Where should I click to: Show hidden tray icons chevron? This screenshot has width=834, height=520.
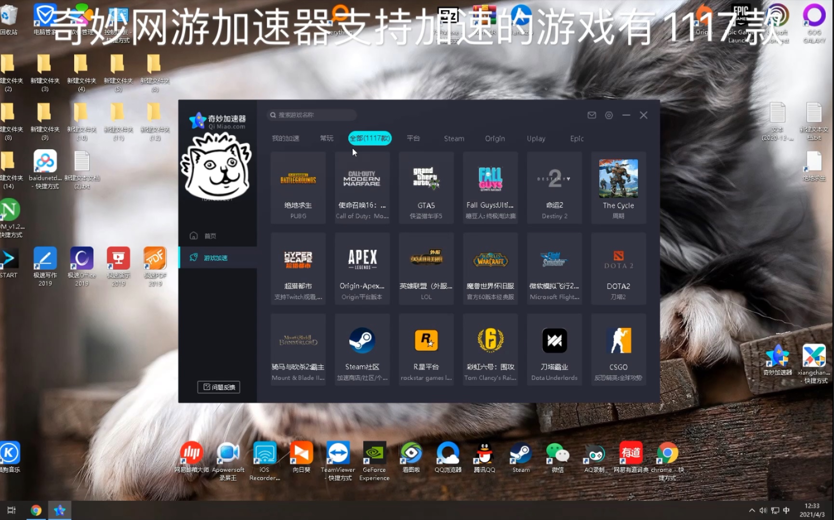[752, 510]
